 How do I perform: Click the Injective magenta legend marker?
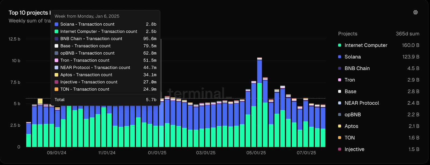click(339, 149)
